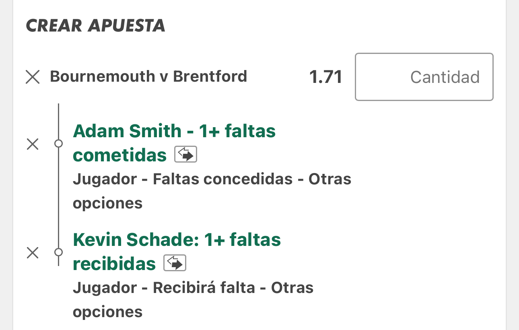The width and height of the screenshot is (519, 330).
Task: Tap opciones under Faltas concedidas line
Action: tap(107, 204)
